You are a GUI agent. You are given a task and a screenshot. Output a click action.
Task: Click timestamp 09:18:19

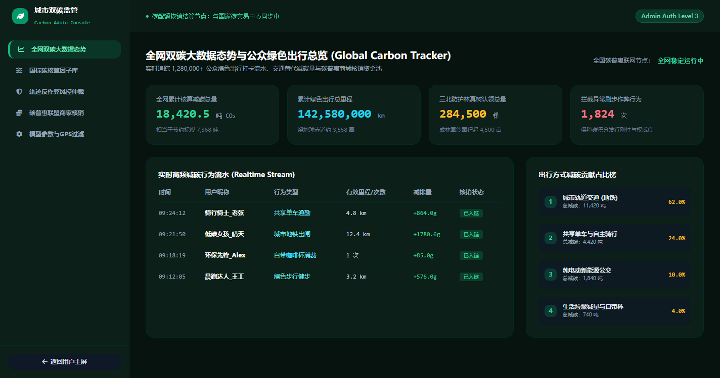click(172, 256)
